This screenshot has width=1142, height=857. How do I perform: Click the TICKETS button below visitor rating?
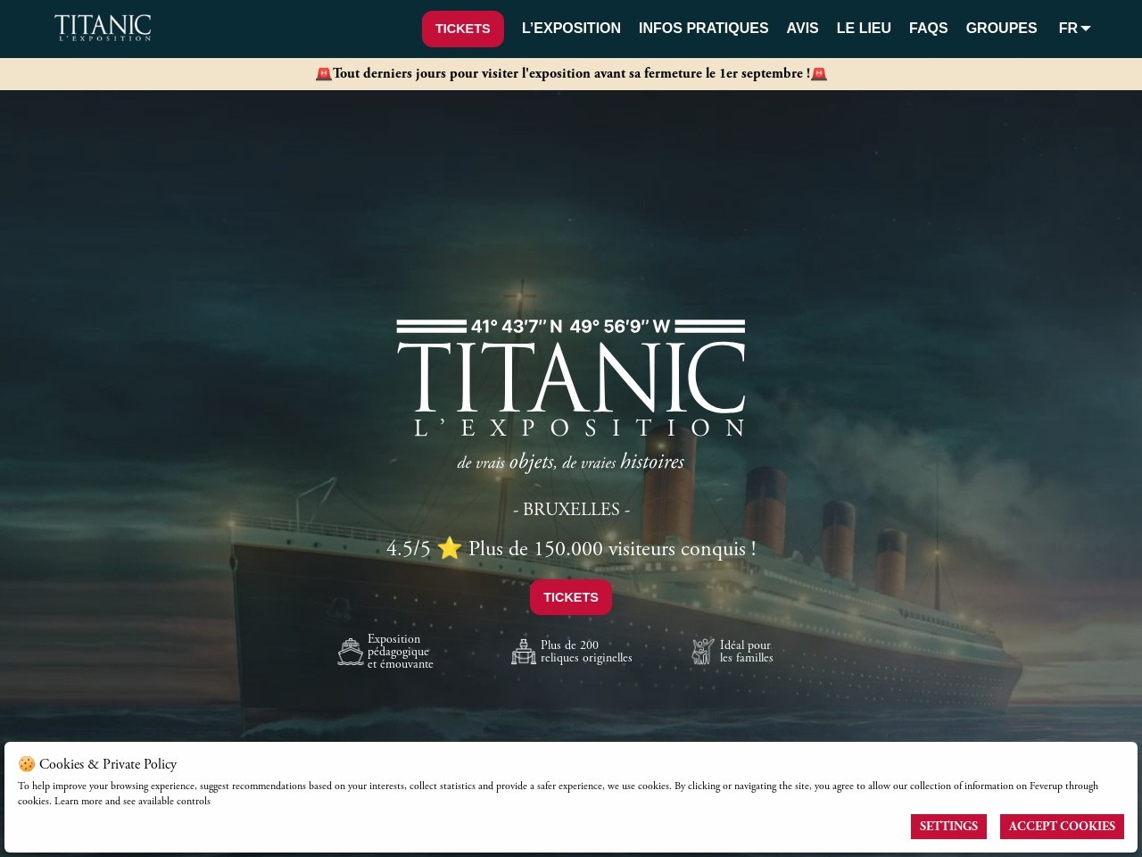coord(571,597)
